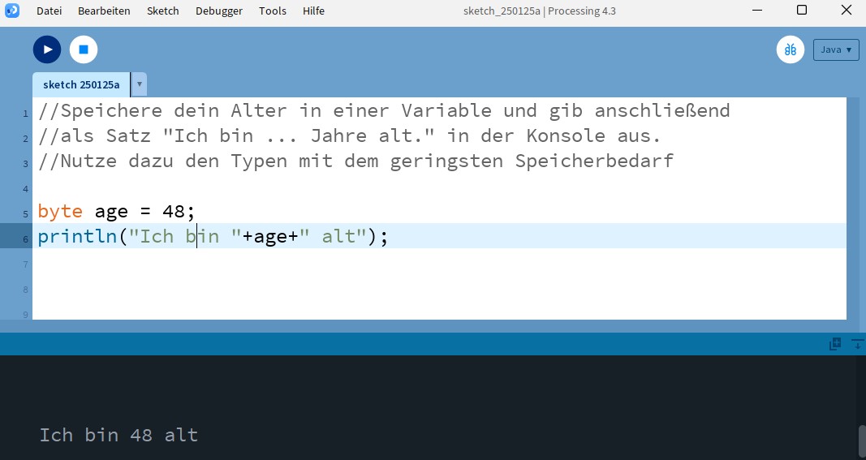The width and height of the screenshot is (866, 460).
Task: Open the Tools menu
Action: 273,11
